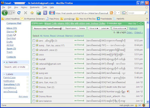150x108 pixels.
Task: Click the checkmark chart toolbar icon
Action: tap(39, 13)
